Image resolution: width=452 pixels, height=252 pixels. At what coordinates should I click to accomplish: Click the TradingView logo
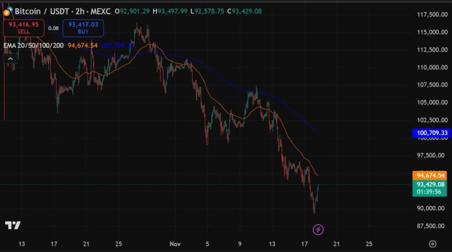[x=12, y=226]
